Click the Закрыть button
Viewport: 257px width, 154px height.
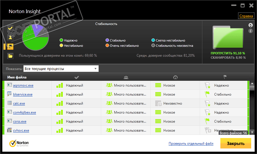(x=236, y=143)
